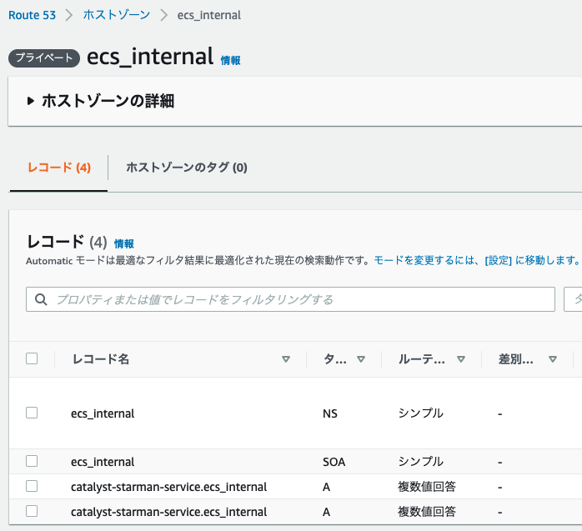Click the record name column header

pyautogui.click(x=101, y=359)
